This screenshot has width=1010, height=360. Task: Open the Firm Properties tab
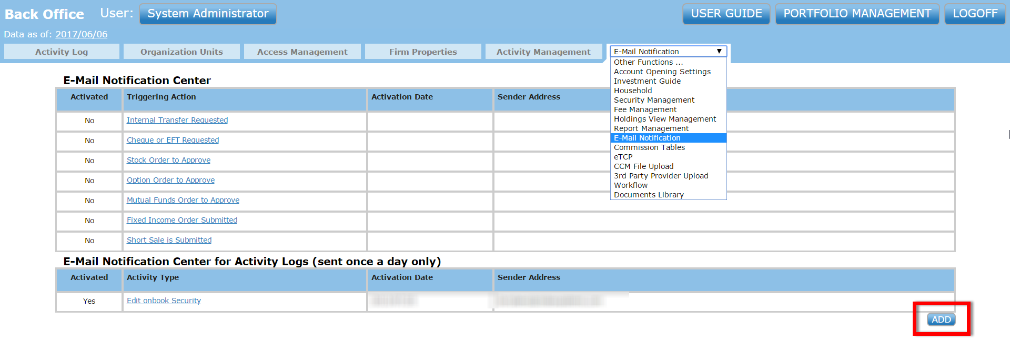coord(423,52)
